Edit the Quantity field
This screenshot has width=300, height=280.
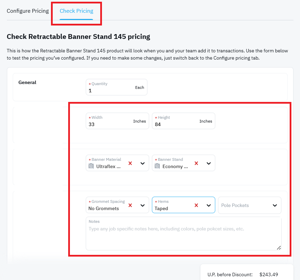(116, 87)
